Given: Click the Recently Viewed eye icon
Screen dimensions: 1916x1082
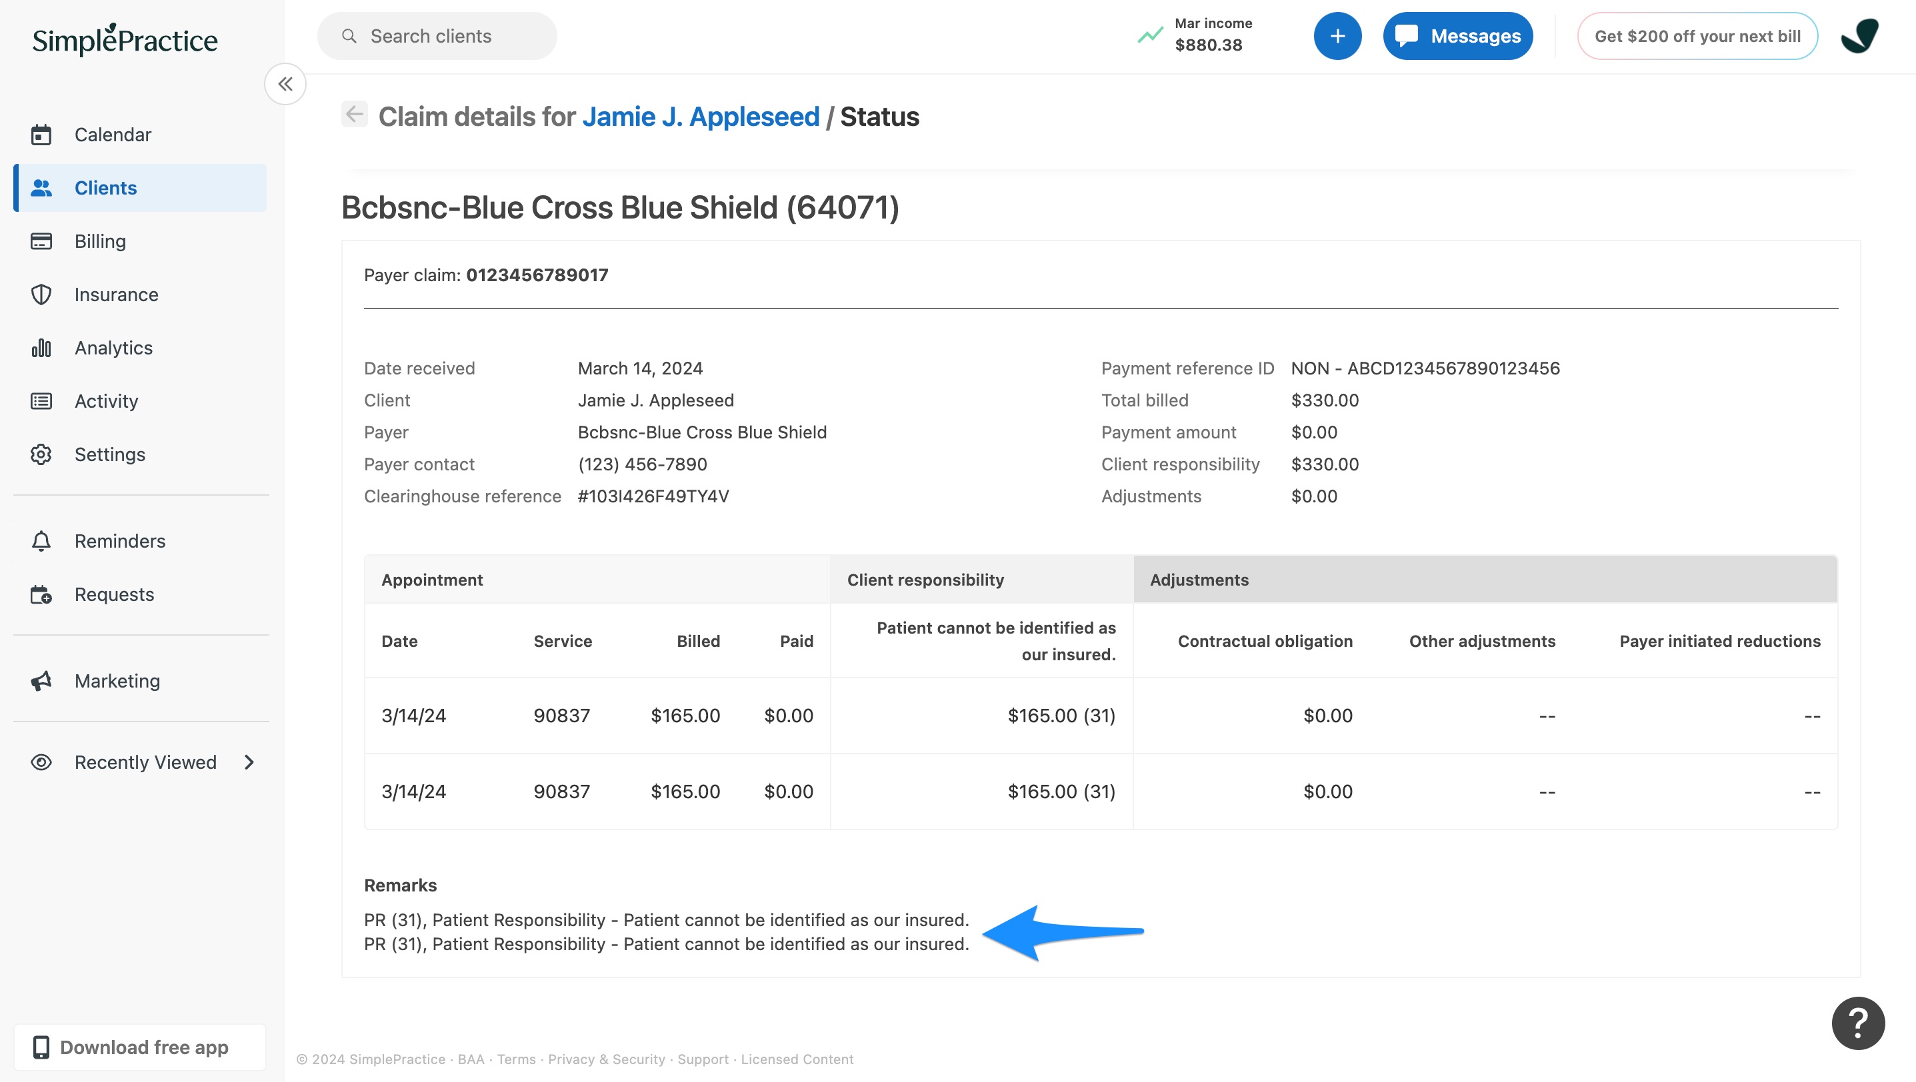Looking at the screenshot, I should (x=41, y=762).
